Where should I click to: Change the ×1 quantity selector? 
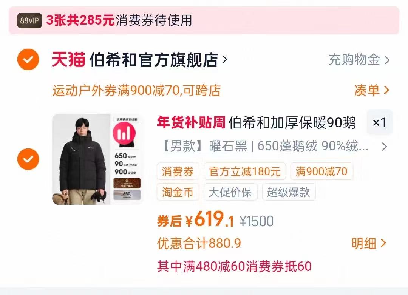(x=379, y=122)
